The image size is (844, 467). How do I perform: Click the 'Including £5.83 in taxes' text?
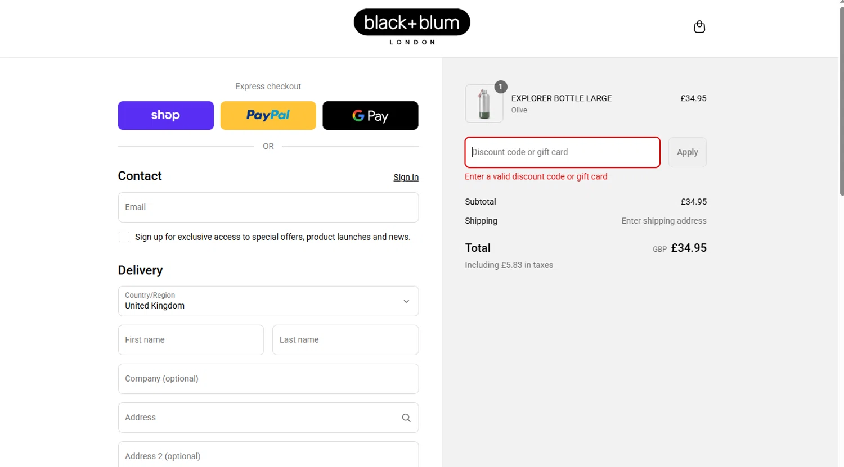pyautogui.click(x=509, y=265)
